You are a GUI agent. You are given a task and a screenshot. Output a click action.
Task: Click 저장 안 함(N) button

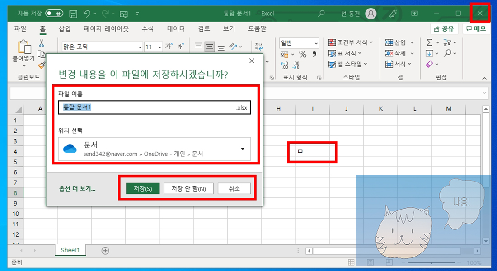(x=188, y=189)
